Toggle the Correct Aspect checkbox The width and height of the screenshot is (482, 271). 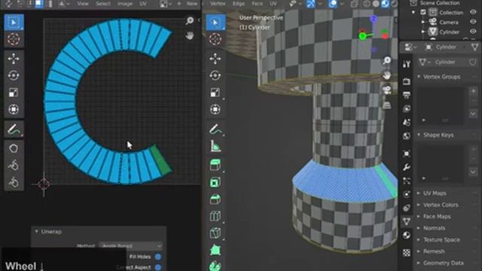tap(158, 267)
